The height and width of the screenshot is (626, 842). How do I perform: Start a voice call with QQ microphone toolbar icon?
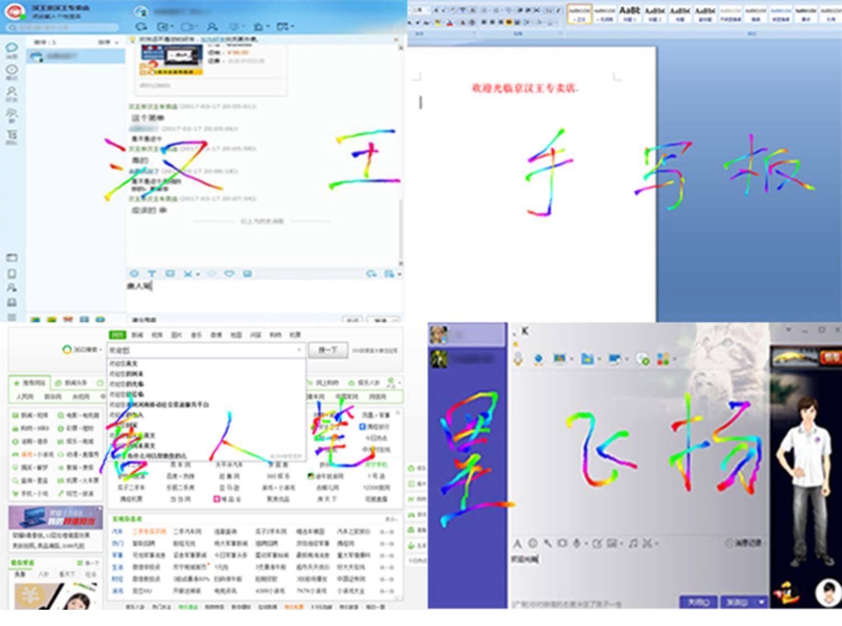pos(518,358)
